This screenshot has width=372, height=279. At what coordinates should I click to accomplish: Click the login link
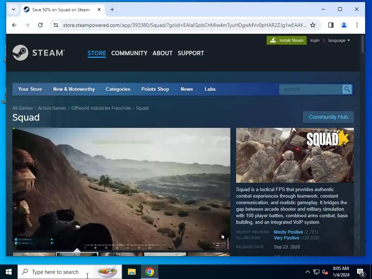(x=315, y=40)
